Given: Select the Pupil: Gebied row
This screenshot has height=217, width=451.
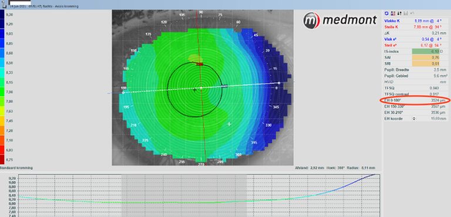Looking at the screenshot, I should click(416, 76).
